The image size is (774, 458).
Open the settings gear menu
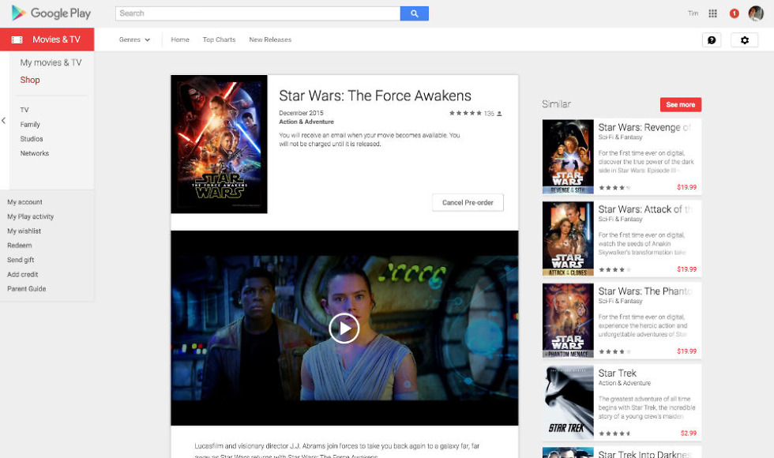744,40
